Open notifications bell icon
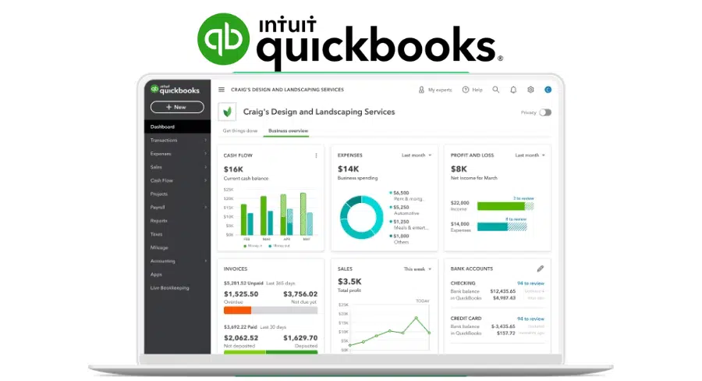The height and width of the screenshot is (381, 702). (x=513, y=90)
